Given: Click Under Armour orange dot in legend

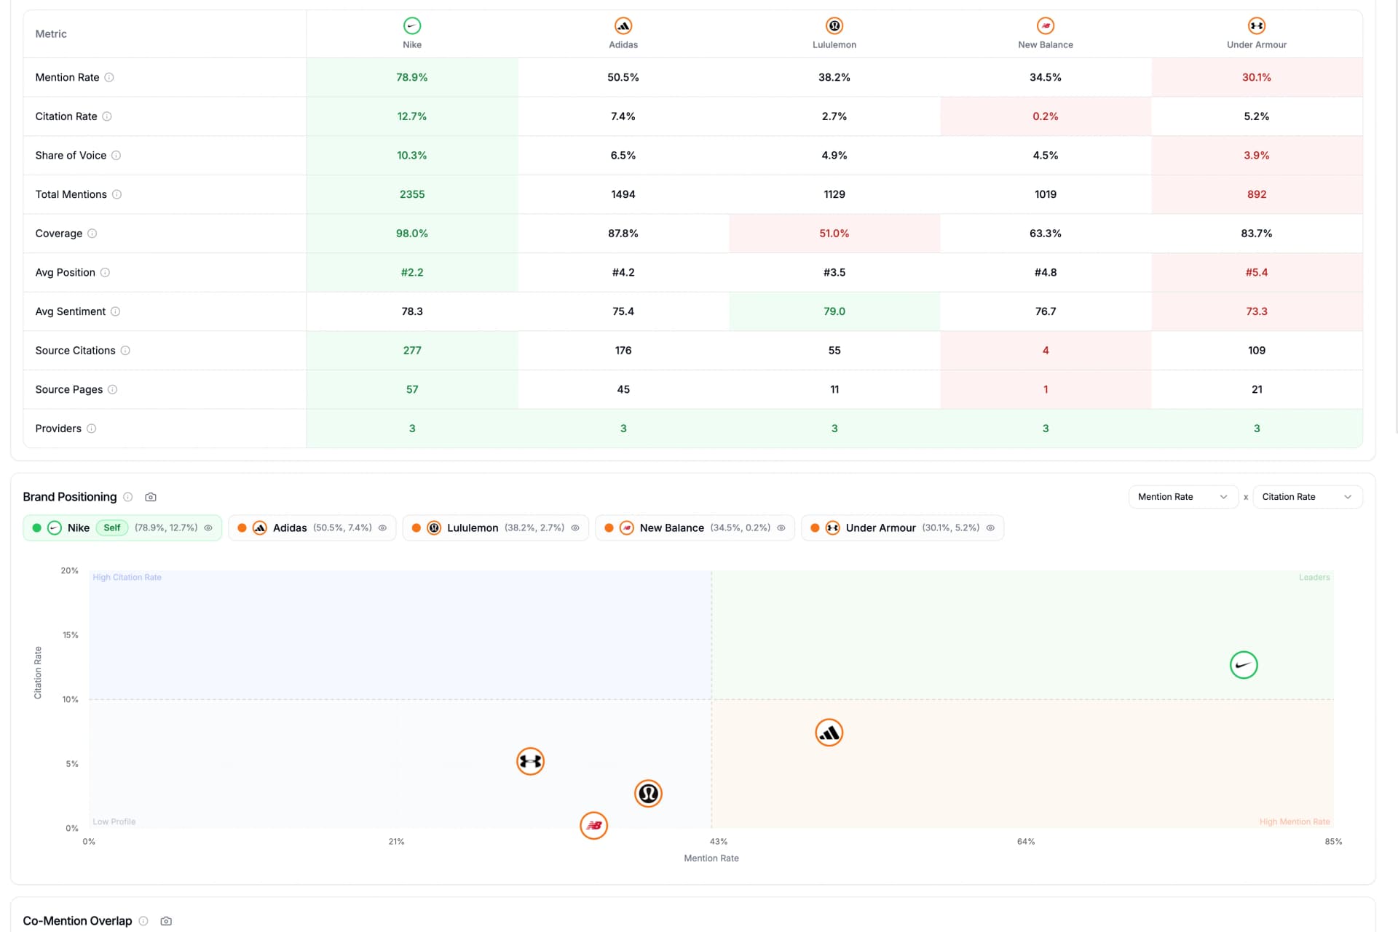Looking at the screenshot, I should [x=815, y=528].
